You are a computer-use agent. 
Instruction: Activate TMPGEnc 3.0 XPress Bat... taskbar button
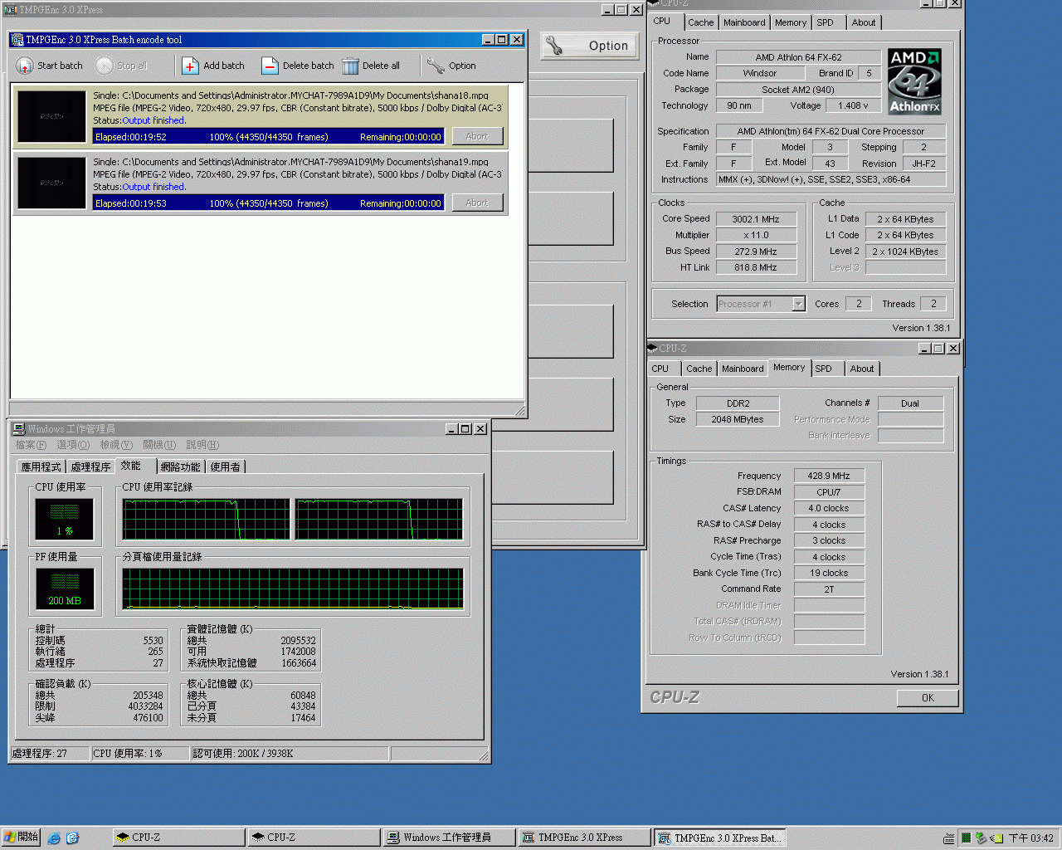click(720, 838)
